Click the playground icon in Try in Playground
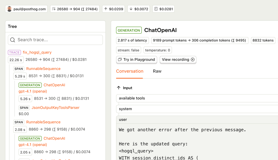 (120, 59)
